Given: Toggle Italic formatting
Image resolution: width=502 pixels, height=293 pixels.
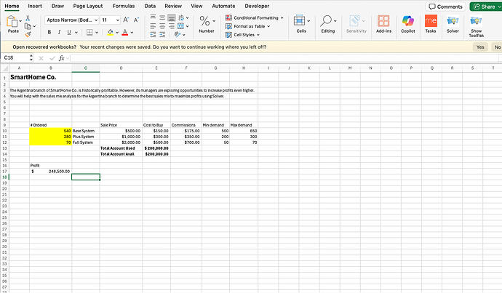Looking at the screenshot, I should point(59,32).
